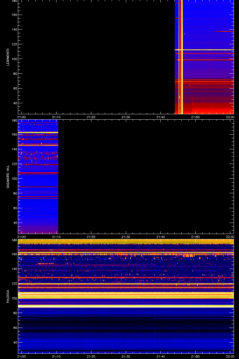Click the 40 tick label on Learmonth axis
Image resolution: width=239 pixels, height=359 pixels.
pyautogui.click(x=15, y=103)
